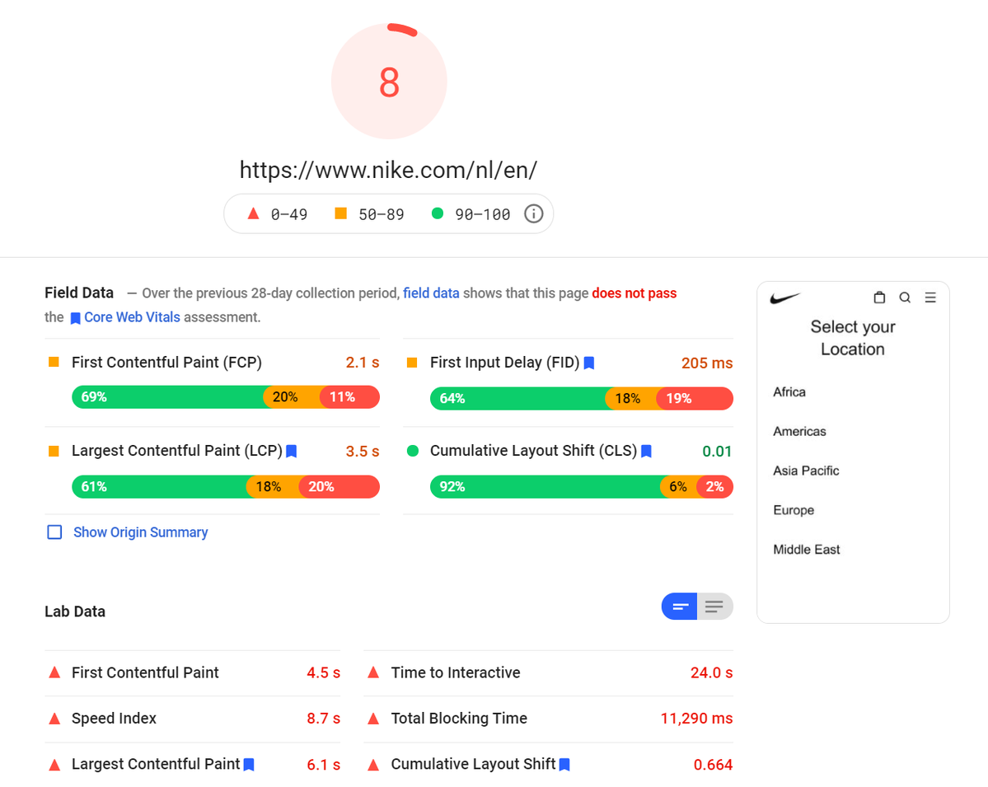This screenshot has height=787, width=988.
Task: Click the red triangle beside lab First Contentful Paint
Action: (x=55, y=672)
